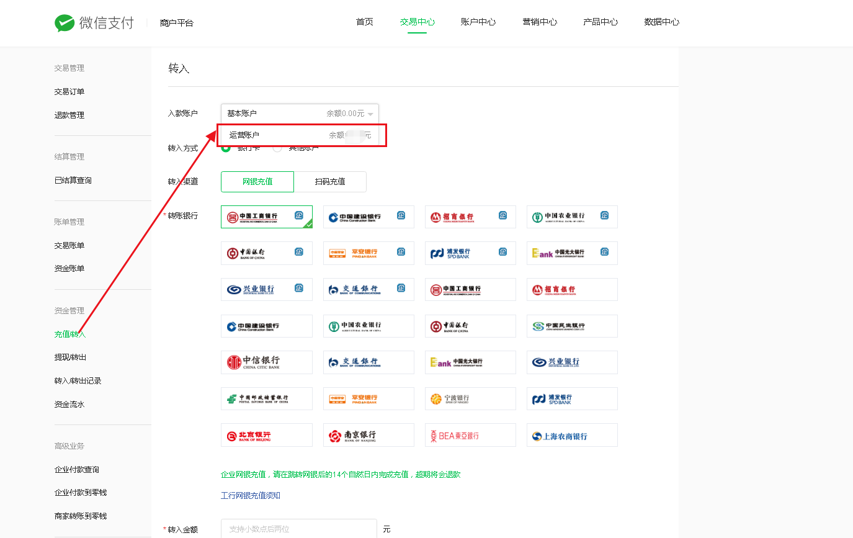Choose the China CITIC Bank tile
Viewport: 853px width, 538px height.
267,362
